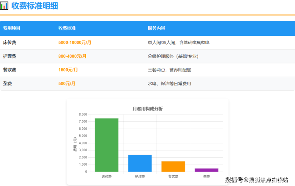
Task: Click the 分级护理服务 description cell
Action: click(x=173, y=56)
